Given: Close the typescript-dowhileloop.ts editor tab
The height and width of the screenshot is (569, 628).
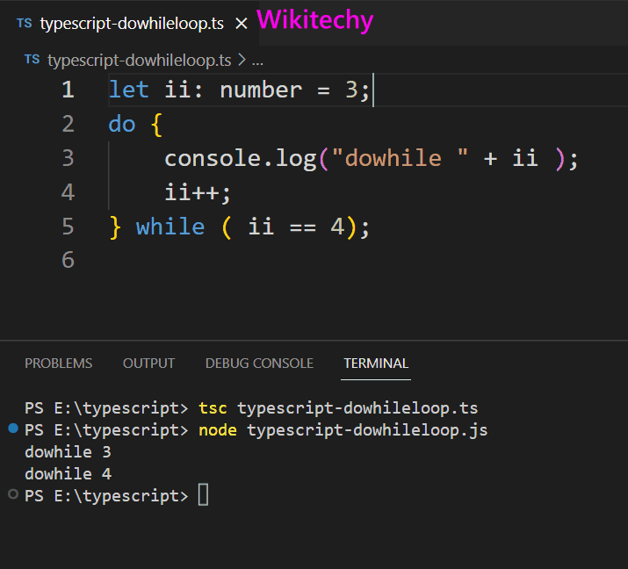Looking at the screenshot, I should (242, 24).
